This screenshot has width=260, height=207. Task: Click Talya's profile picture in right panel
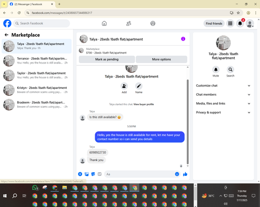point(223,43)
